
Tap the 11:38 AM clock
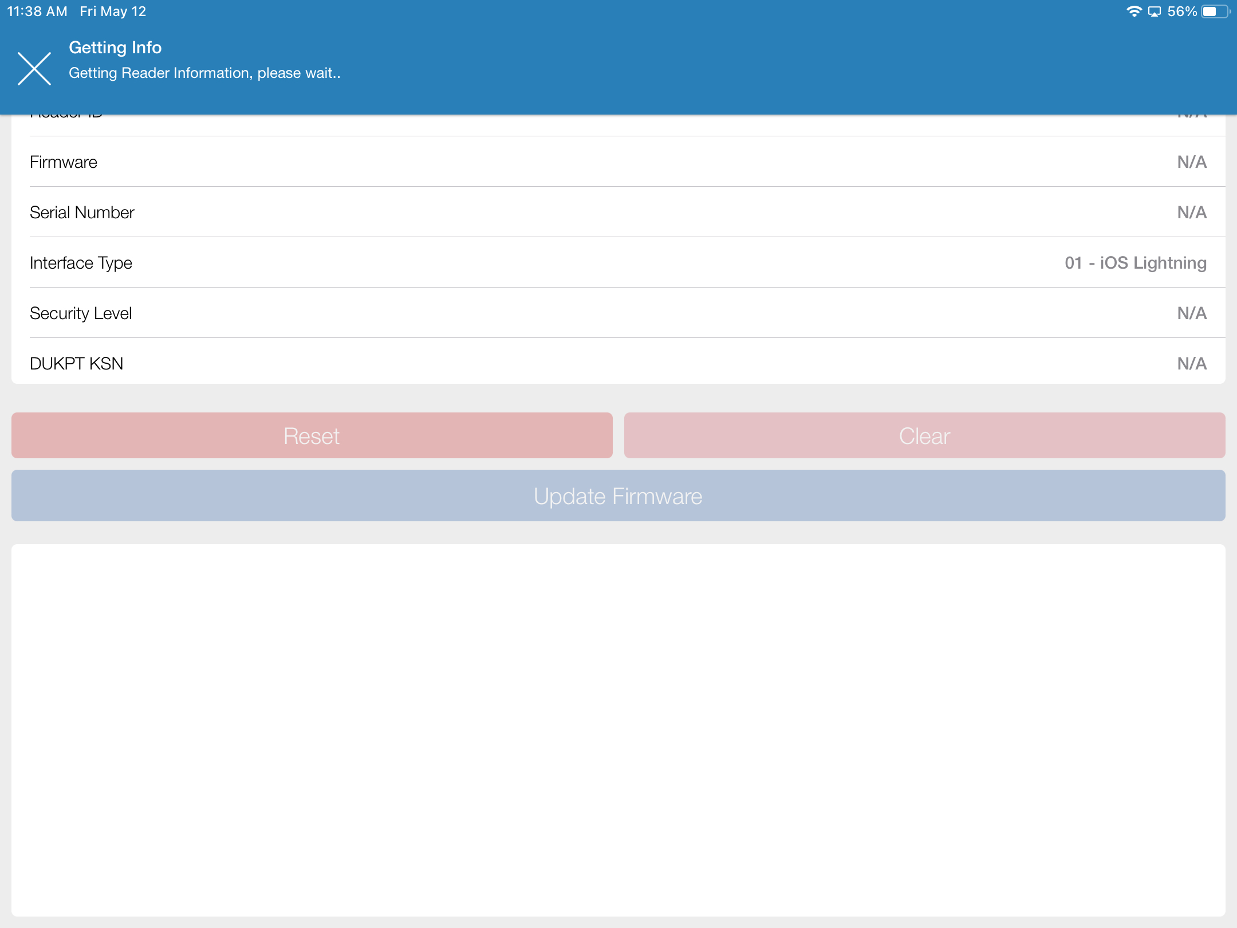pyautogui.click(x=37, y=11)
